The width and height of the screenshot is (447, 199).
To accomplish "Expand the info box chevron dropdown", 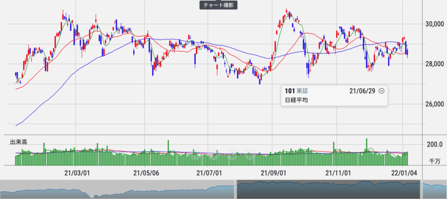I will [x=382, y=91].
